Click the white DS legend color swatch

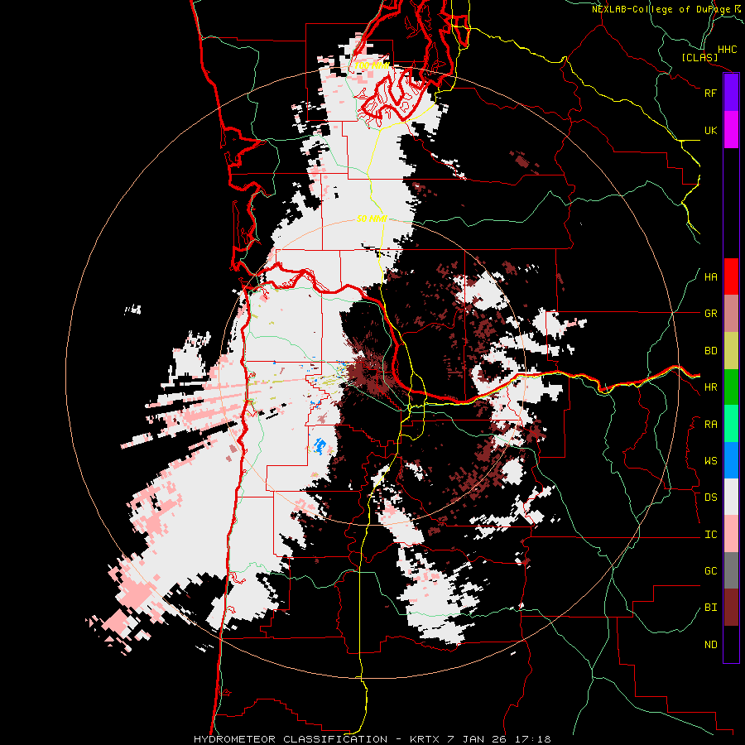(x=731, y=497)
